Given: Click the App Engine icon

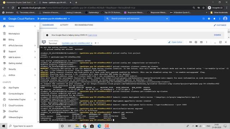Looking at the screenshot, I should (4, 87).
